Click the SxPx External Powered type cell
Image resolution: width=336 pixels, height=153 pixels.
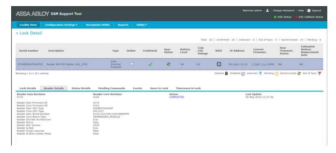pyautogui.click(x=116, y=64)
